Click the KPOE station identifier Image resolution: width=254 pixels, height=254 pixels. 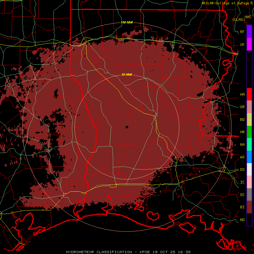pyautogui.click(x=145, y=252)
